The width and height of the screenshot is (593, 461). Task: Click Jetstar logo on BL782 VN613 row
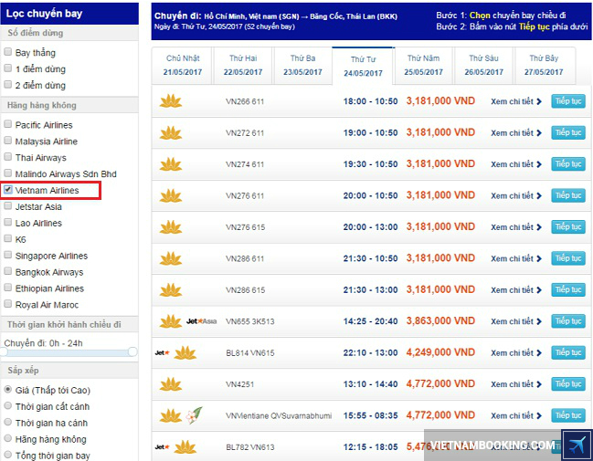click(x=163, y=447)
